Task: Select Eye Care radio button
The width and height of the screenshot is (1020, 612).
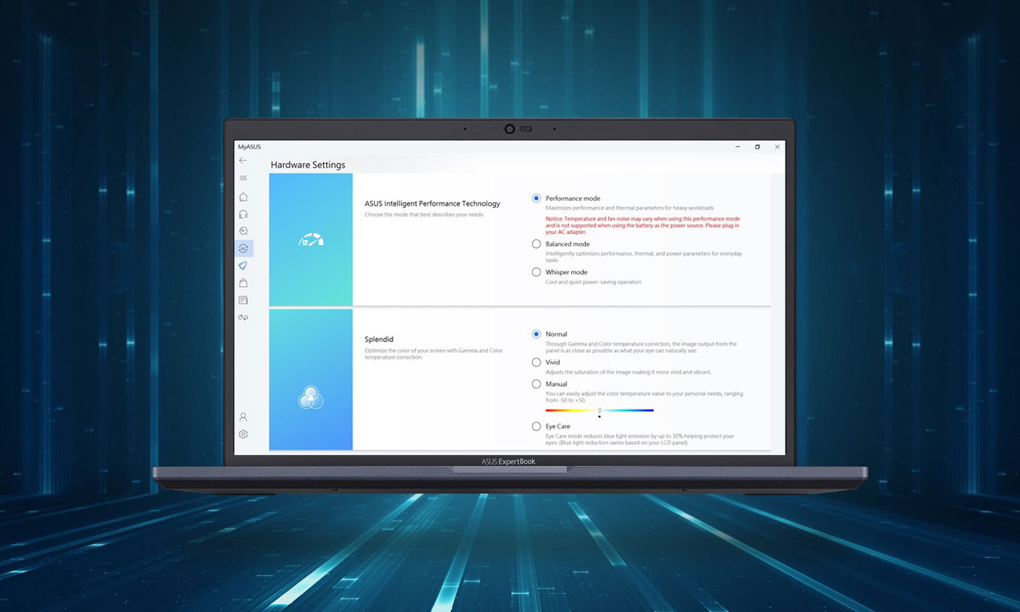Action: 537,427
